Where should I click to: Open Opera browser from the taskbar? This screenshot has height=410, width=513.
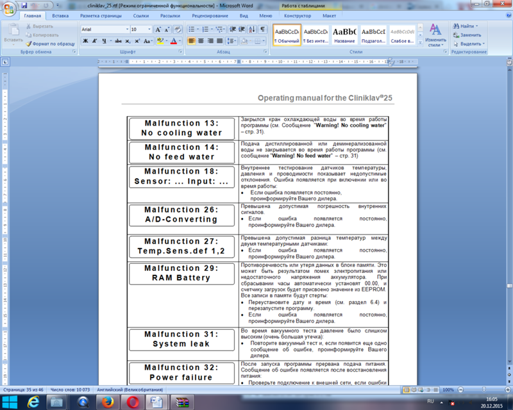pyautogui.click(x=133, y=402)
